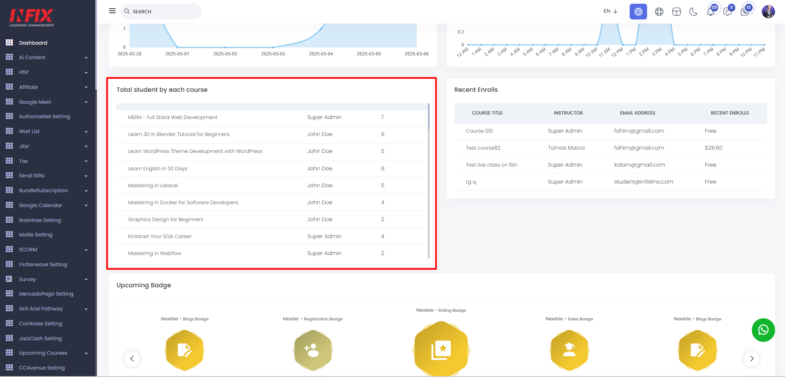
Task: Expand Upcoming Courses sidebar menu
Action: click(x=48, y=353)
